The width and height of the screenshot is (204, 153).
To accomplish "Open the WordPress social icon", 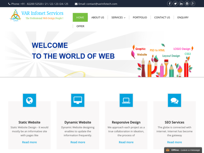I will coord(187,4).
